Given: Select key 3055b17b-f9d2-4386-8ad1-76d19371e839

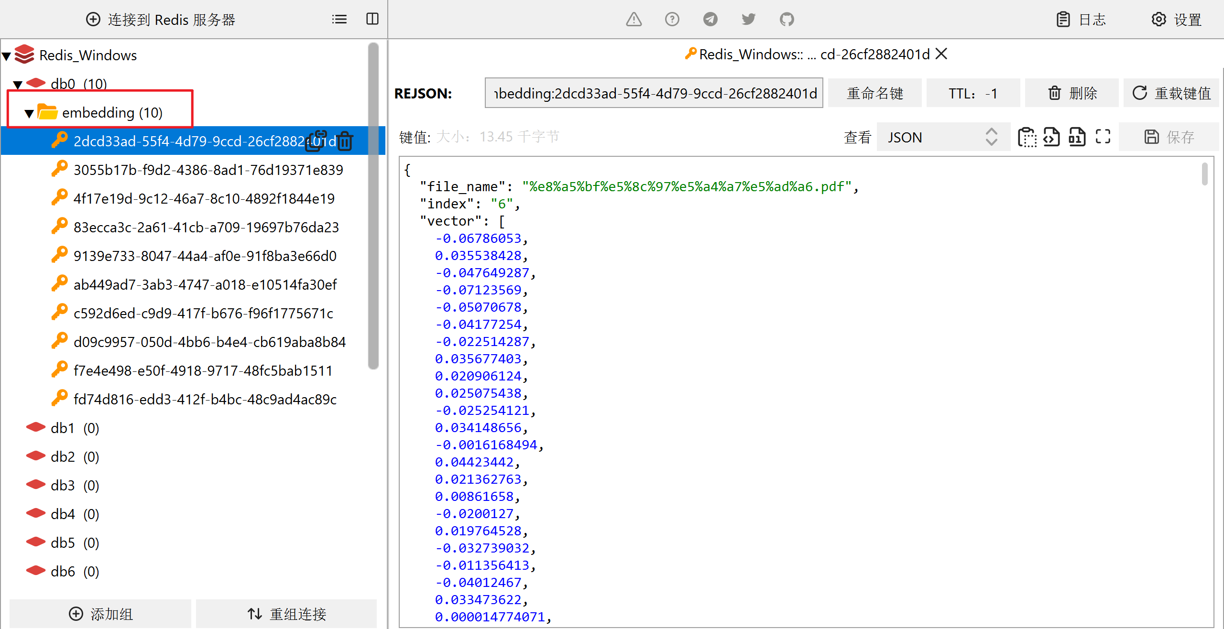Looking at the screenshot, I should (208, 170).
